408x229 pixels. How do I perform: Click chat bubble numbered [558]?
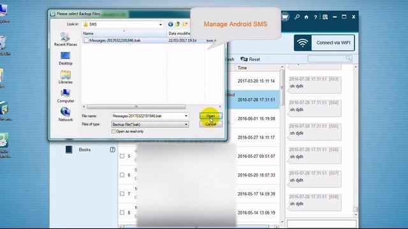point(315,202)
